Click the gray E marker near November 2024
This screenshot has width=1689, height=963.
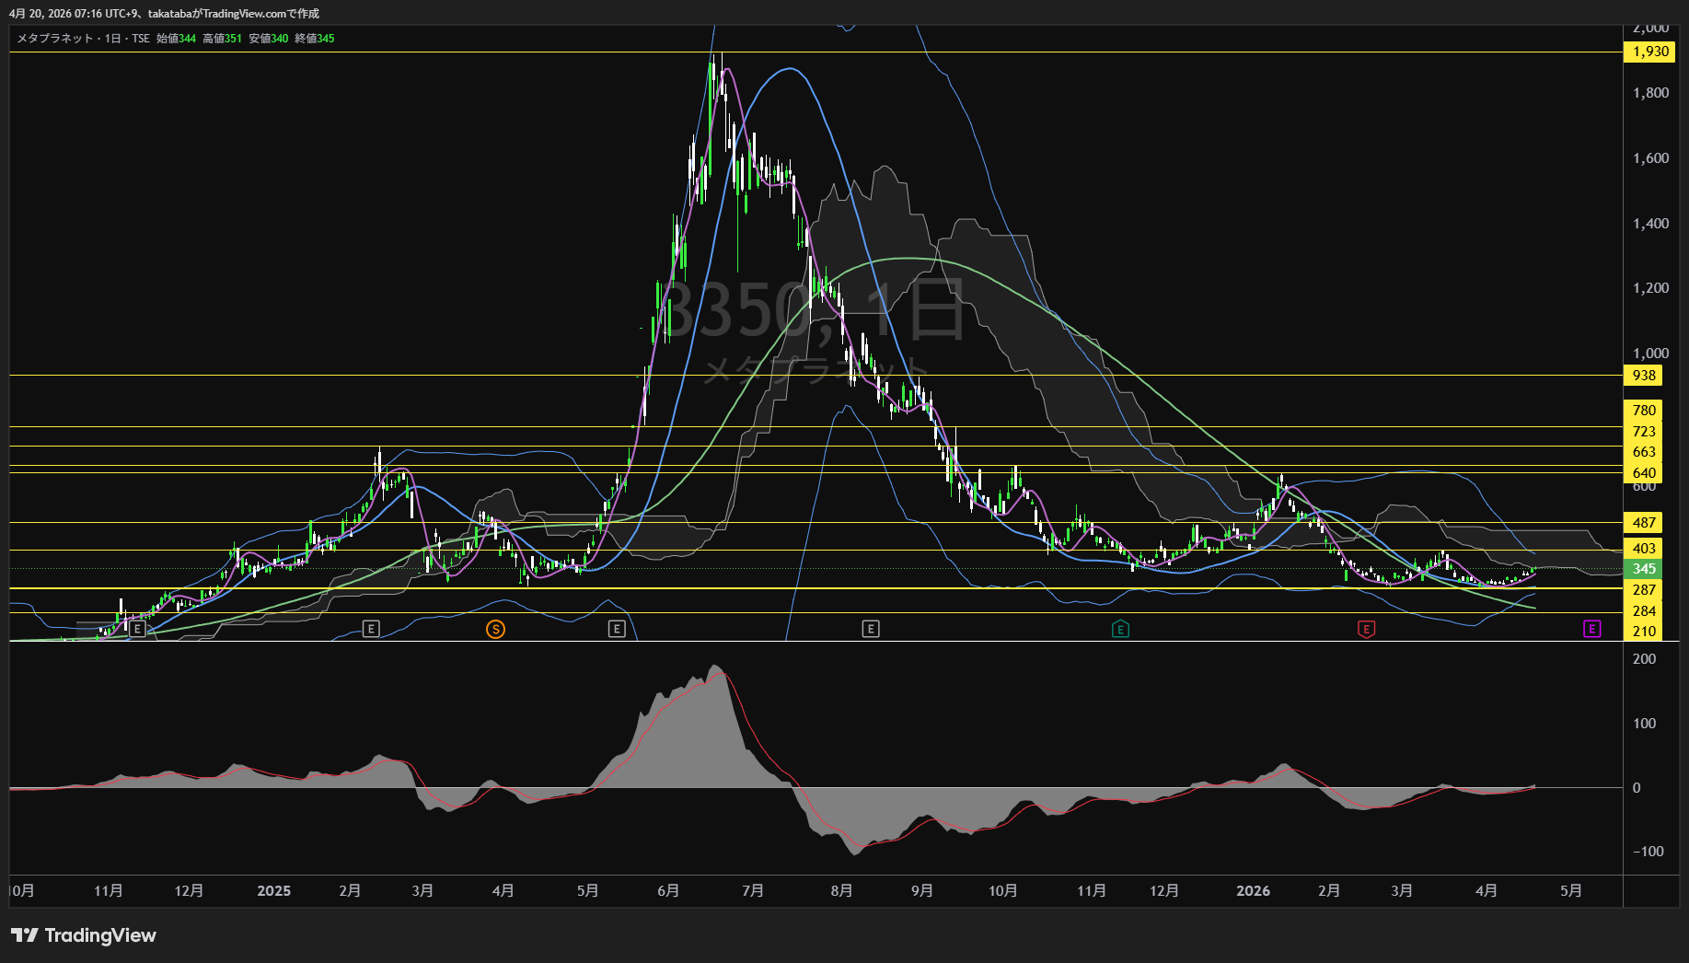tap(137, 629)
